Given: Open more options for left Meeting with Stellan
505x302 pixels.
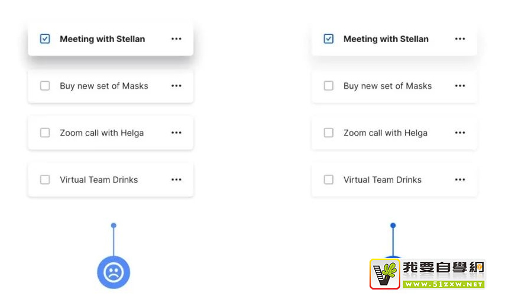Looking at the screenshot, I should (x=176, y=39).
